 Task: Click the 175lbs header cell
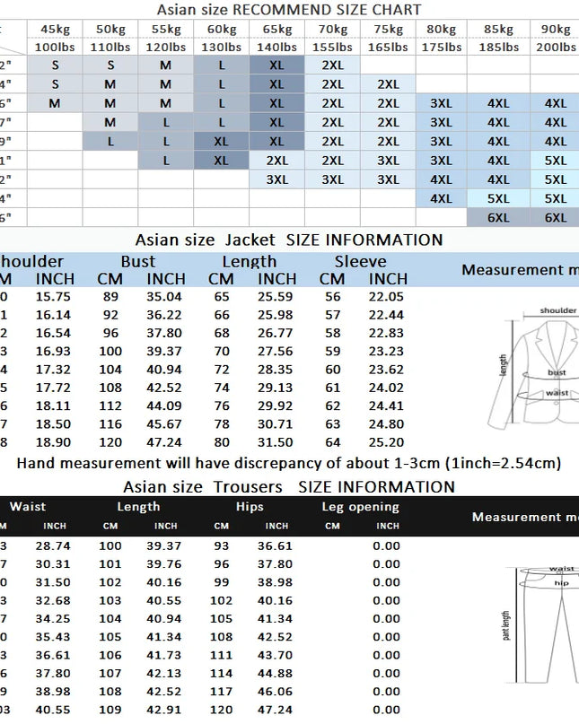point(442,47)
